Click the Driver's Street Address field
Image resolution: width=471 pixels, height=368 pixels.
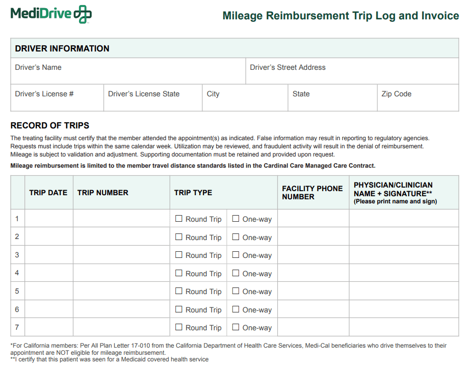pos(352,71)
